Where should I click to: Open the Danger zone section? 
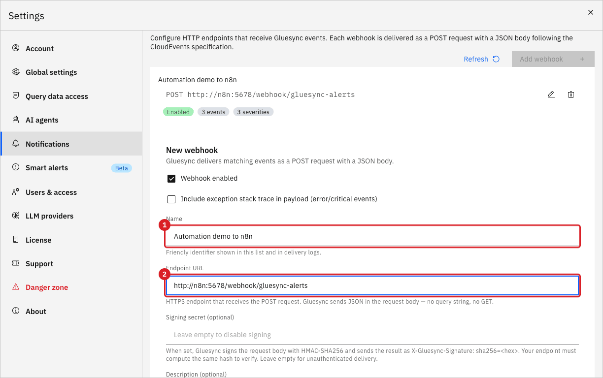click(x=71, y=287)
